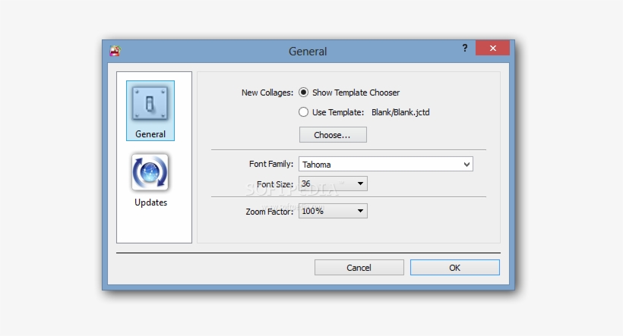
Task: Select the Show Template Chooser radio button
Action: pos(304,93)
